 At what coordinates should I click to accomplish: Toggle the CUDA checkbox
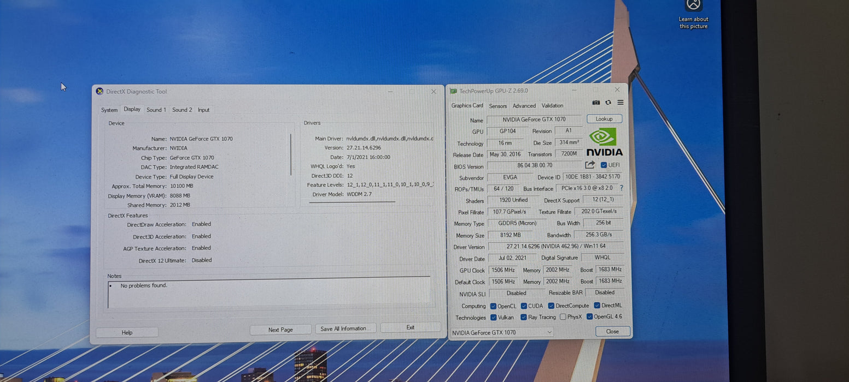point(524,306)
